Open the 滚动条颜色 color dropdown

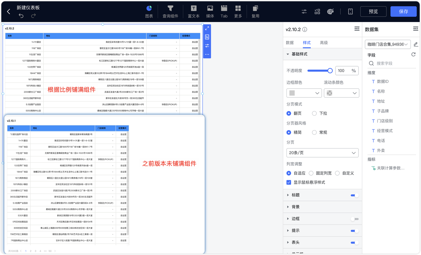341,93
